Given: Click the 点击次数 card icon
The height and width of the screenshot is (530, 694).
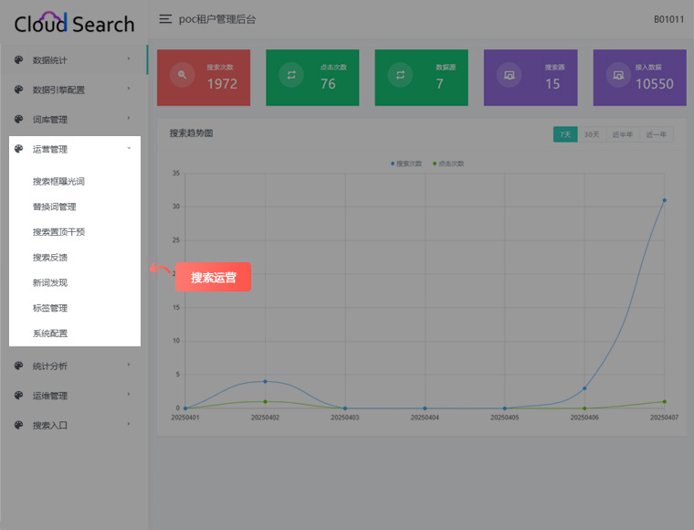Looking at the screenshot, I should tap(291, 75).
